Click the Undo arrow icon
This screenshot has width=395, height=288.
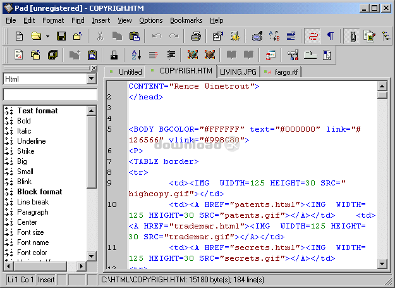pyautogui.click(x=157, y=36)
